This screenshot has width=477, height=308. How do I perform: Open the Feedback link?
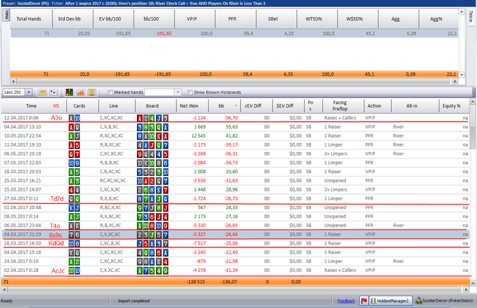346,301
